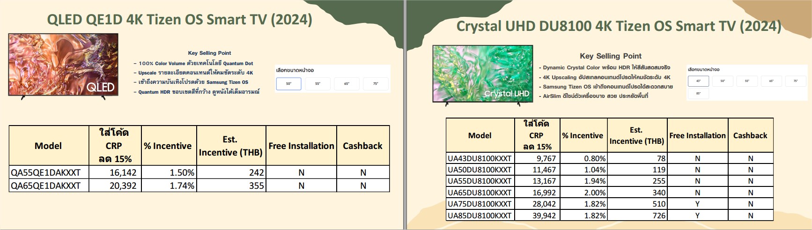Click the UA55DU8100KXXT model cell
This screenshot has height=230, width=812.
coord(480,181)
